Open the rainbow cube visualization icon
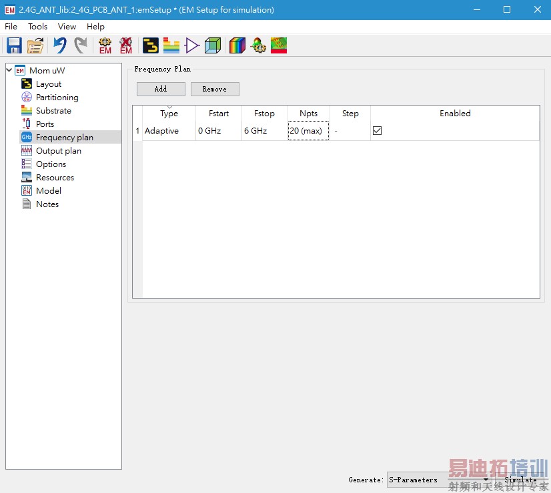 tap(237, 45)
